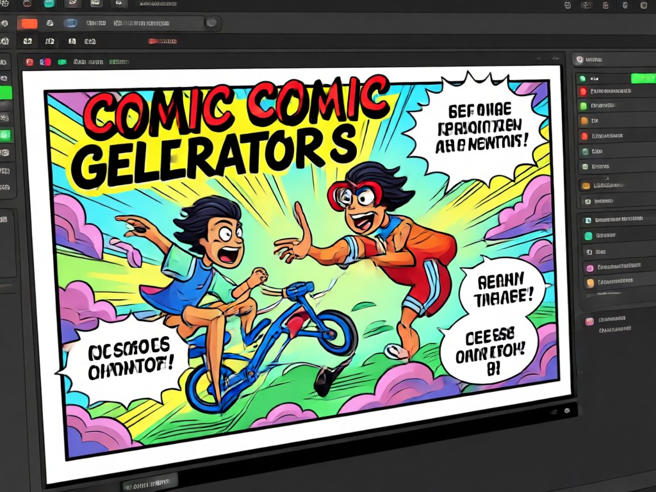Choose the green icon above the canvas
Viewport: 656px width, 492px height.
pos(62,62)
